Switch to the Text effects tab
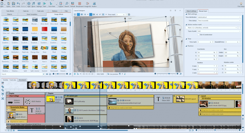 (10, 11)
